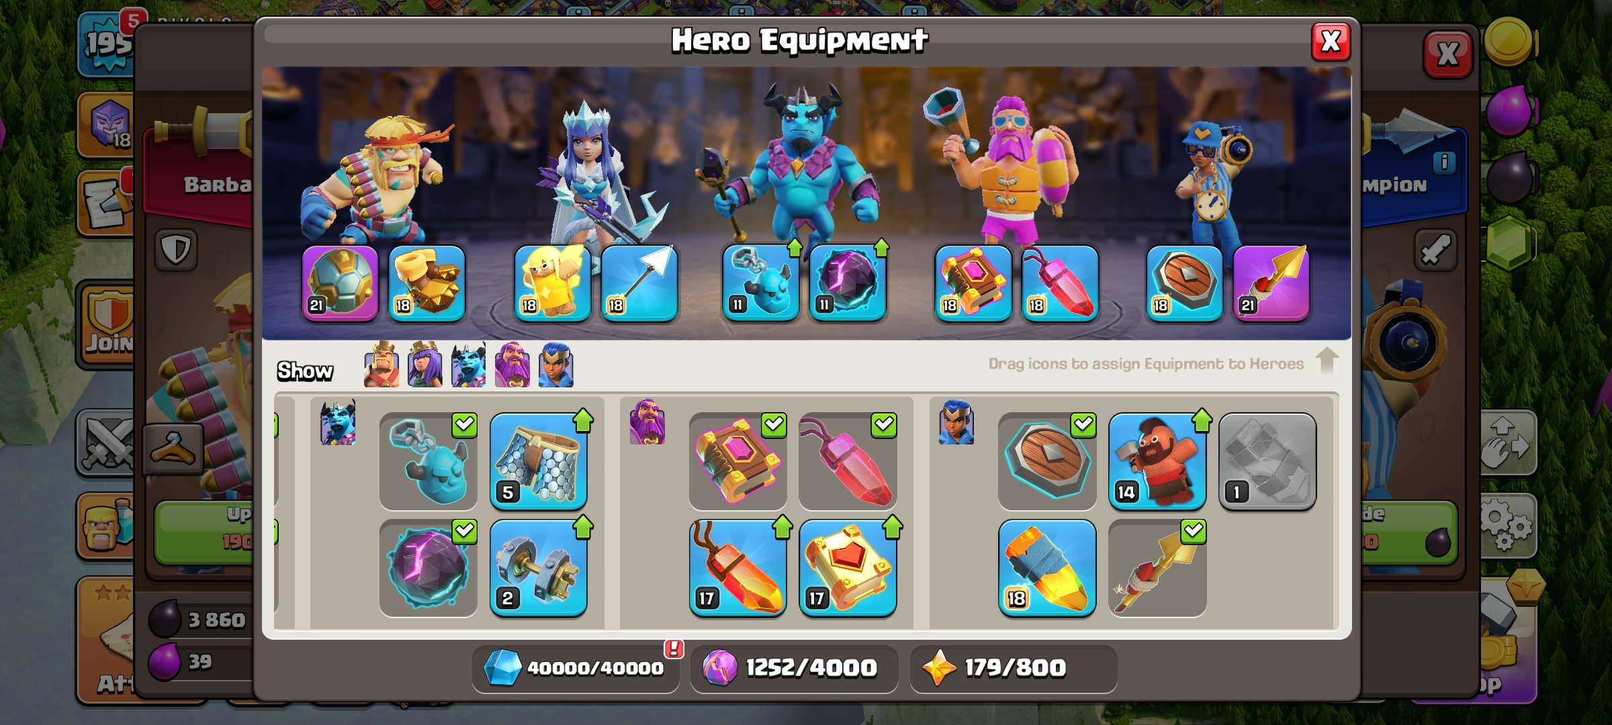Tap the locked level 1 grey equipment
Image resolution: width=1612 pixels, height=725 pixels.
(1267, 461)
